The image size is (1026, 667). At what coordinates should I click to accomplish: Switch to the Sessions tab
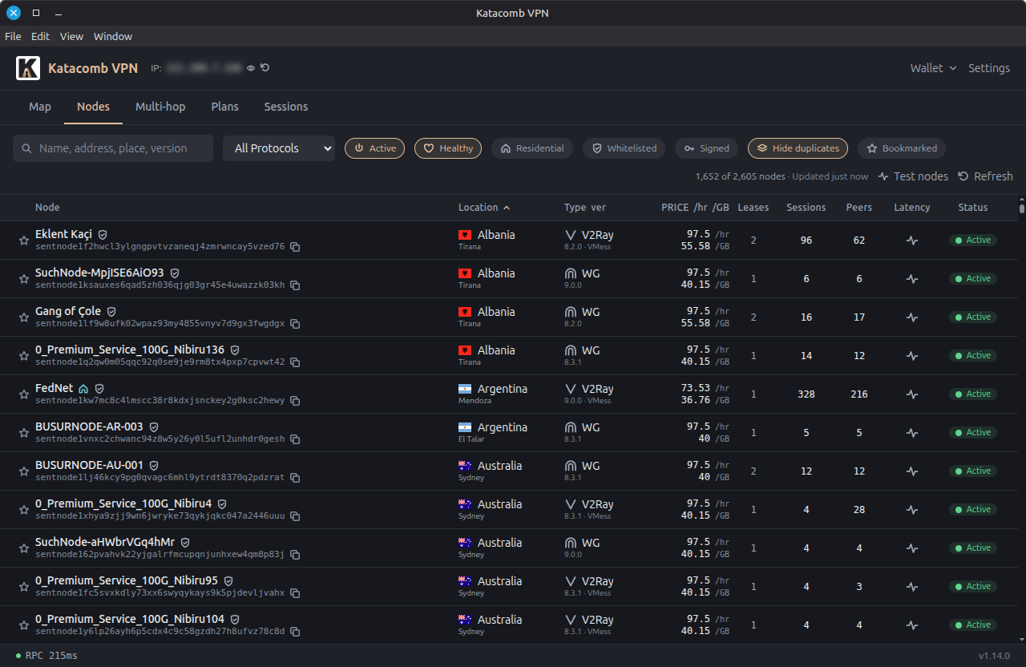tap(286, 107)
